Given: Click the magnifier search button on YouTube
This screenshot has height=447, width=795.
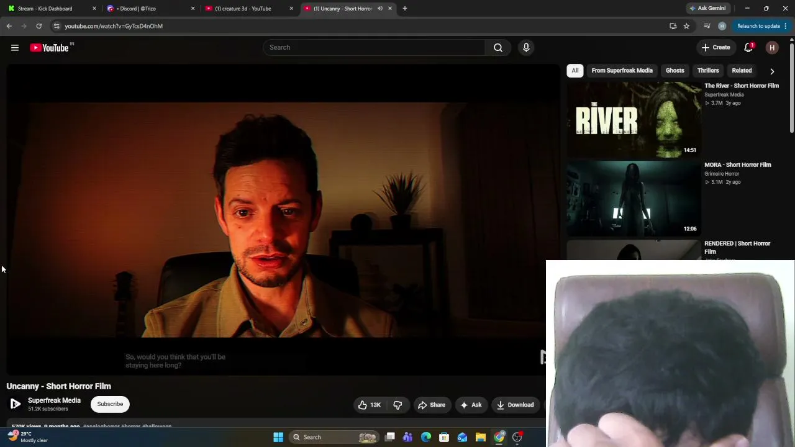Looking at the screenshot, I should (x=498, y=48).
